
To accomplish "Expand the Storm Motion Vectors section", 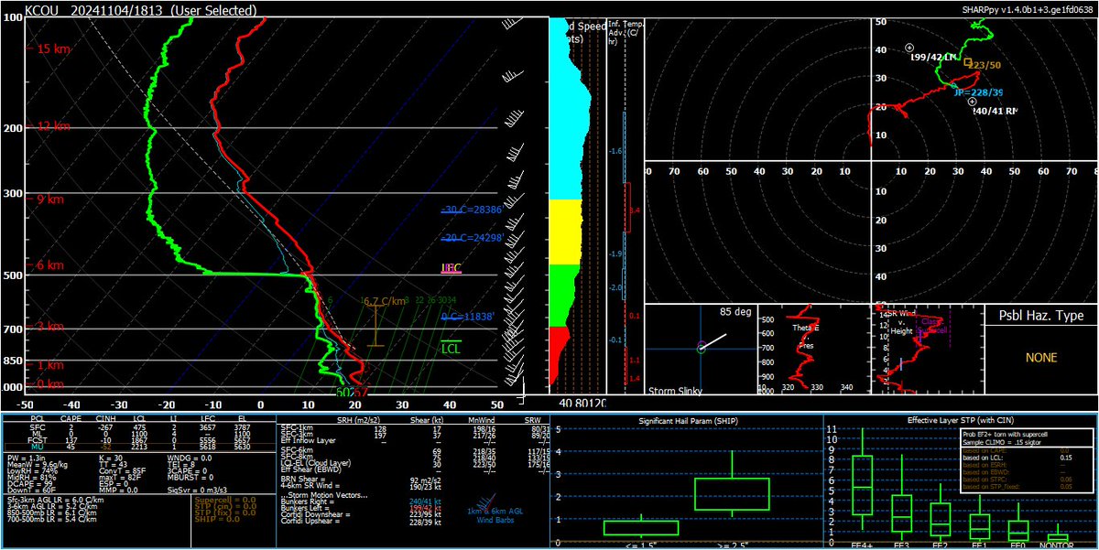I will coord(325,494).
